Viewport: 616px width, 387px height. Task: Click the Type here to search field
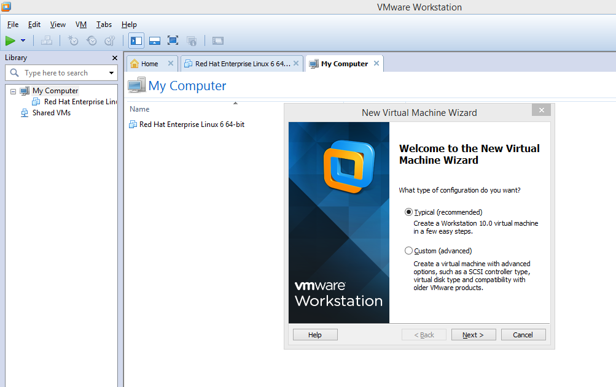pos(63,73)
